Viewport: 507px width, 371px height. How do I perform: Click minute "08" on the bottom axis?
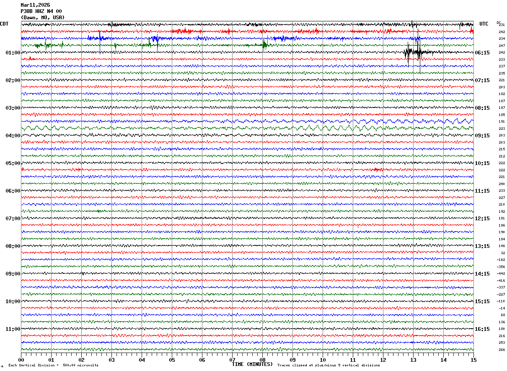coord(262,360)
